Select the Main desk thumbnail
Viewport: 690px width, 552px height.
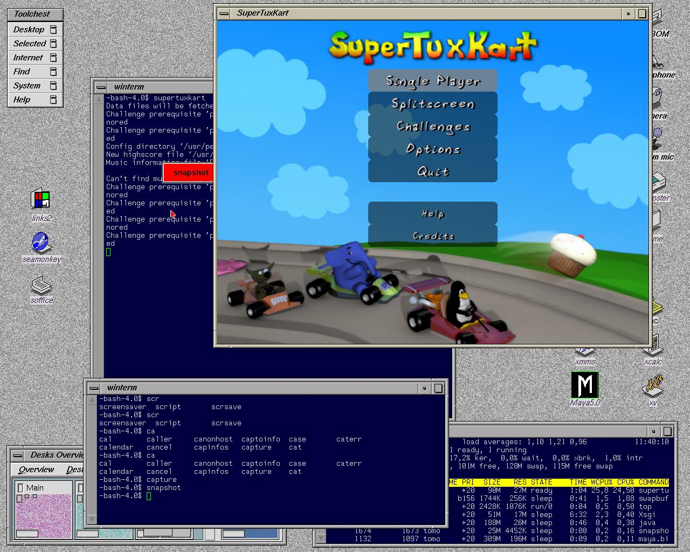43,510
